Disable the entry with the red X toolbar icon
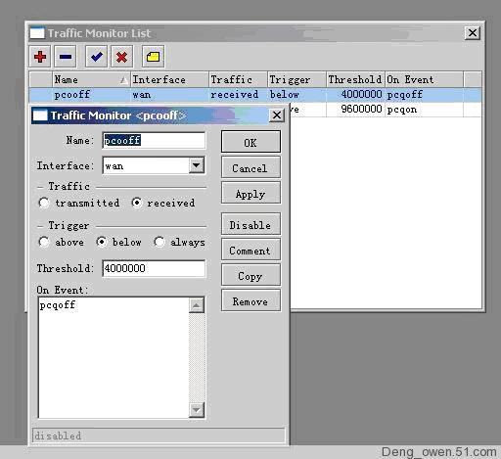Screen dimensions: 501x459 point(121,57)
